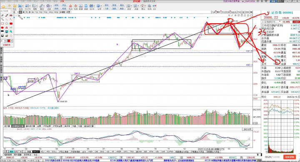Switch to the KDJ indicator tab
The image size is (300, 162).
(x=42, y=152)
